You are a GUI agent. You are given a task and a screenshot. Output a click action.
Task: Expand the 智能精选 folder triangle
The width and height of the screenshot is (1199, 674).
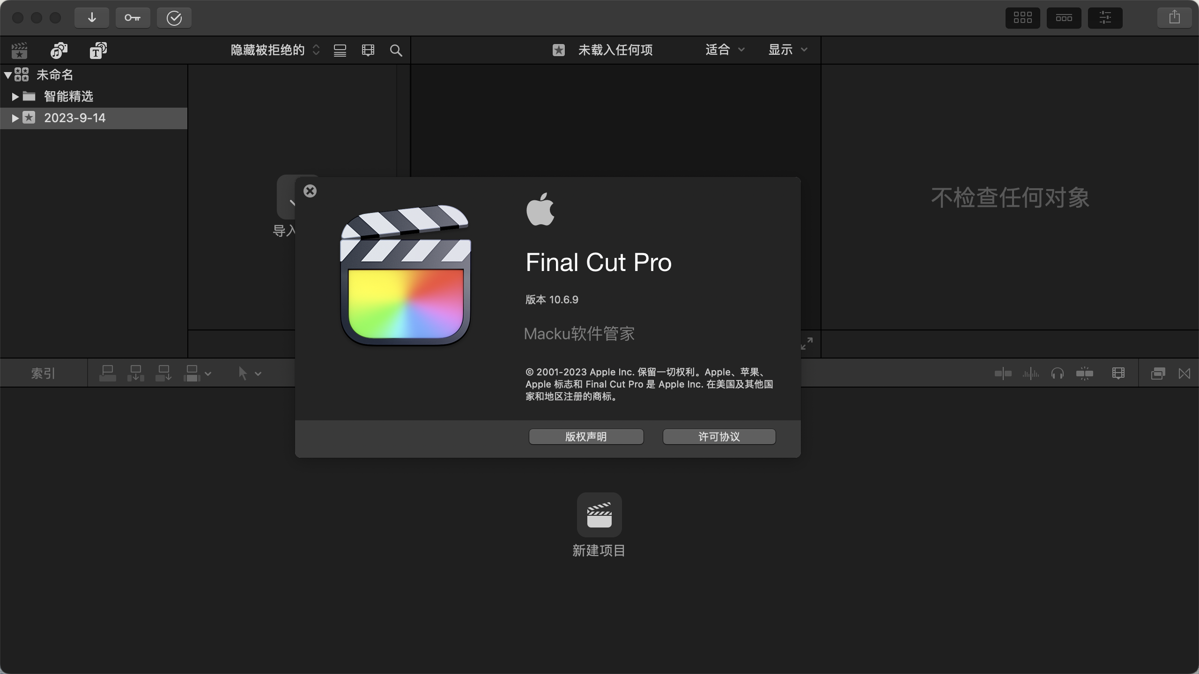click(15, 96)
